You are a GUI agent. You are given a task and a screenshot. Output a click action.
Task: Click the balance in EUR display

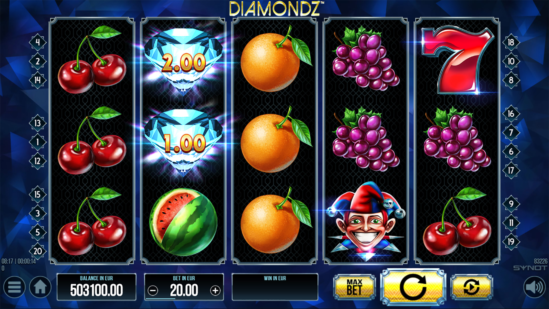(96, 287)
